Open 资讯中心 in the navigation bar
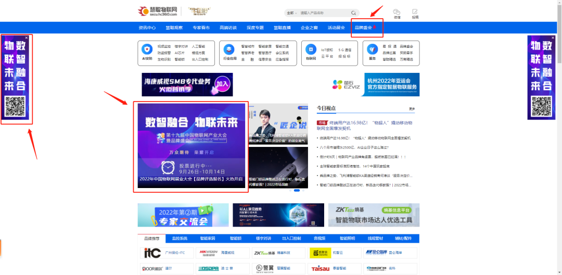562x275 pixels. [147, 28]
